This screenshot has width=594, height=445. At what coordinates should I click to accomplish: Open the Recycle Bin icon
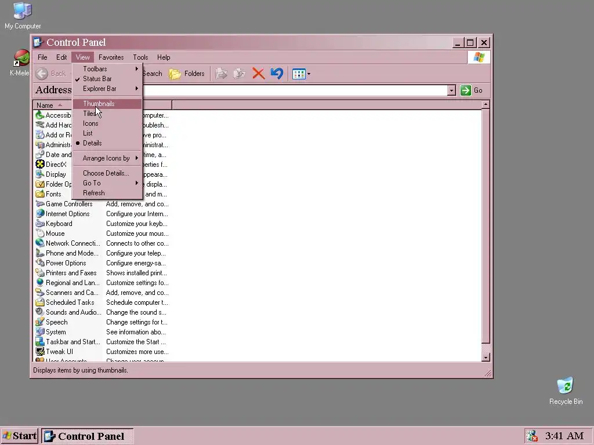pos(566,391)
